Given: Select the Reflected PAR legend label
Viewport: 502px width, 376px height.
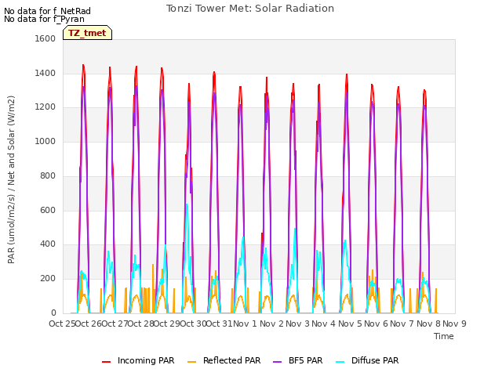Looking at the screenshot, I should tap(232, 360).
